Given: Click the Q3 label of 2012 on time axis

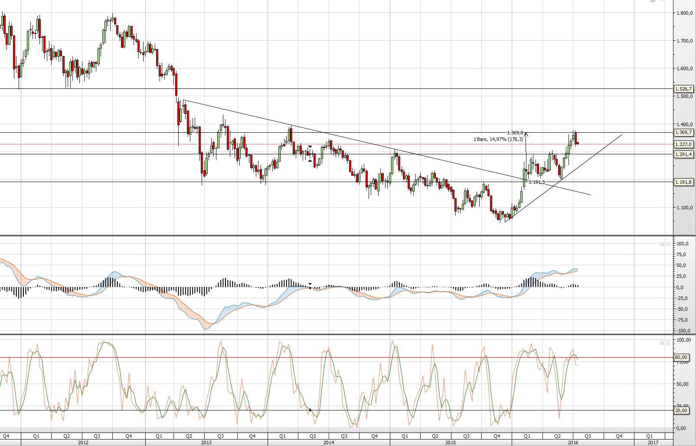Looking at the screenshot, I should pos(97,436).
